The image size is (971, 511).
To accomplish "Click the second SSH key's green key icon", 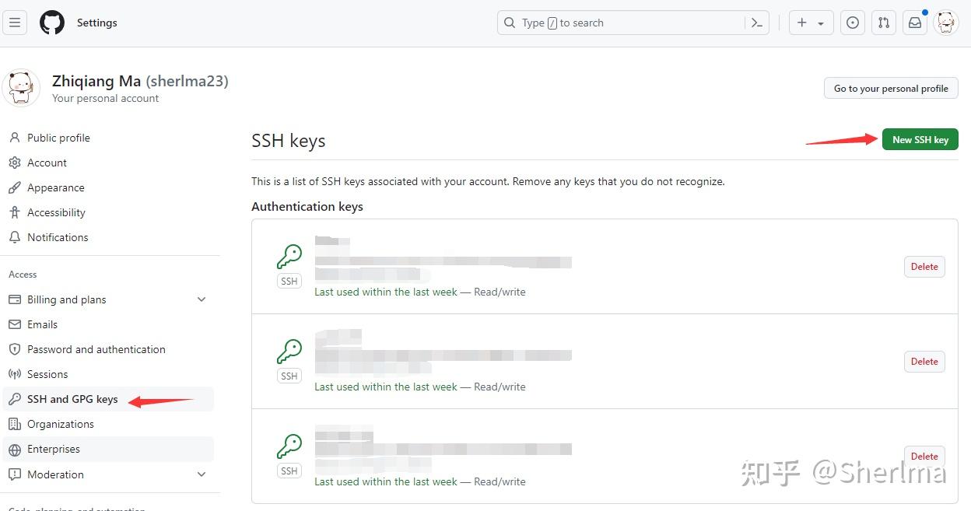I will click(289, 352).
